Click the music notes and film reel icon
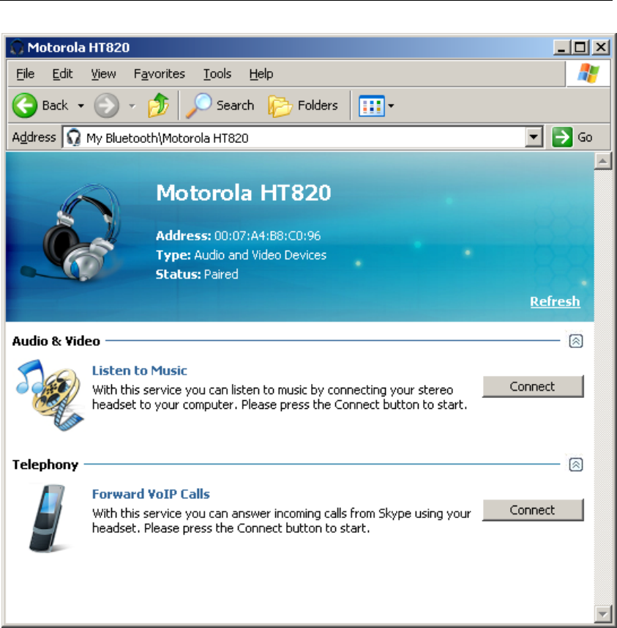The height and width of the screenshot is (628, 617). click(50, 394)
